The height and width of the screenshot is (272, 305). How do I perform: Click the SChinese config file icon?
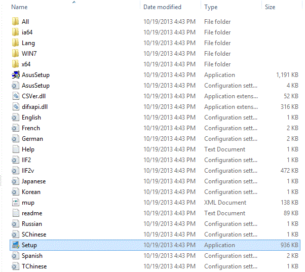pyautogui.click(x=16, y=235)
